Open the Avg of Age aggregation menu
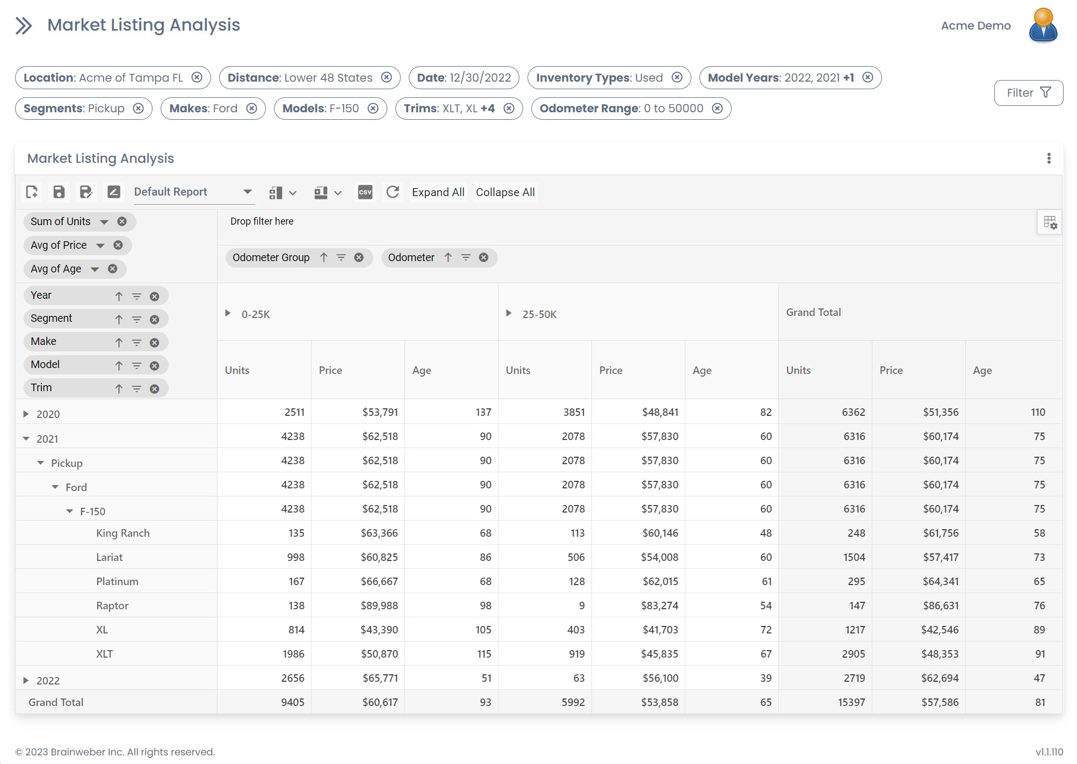The width and height of the screenshot is (1077, 764). click(95, 269)
